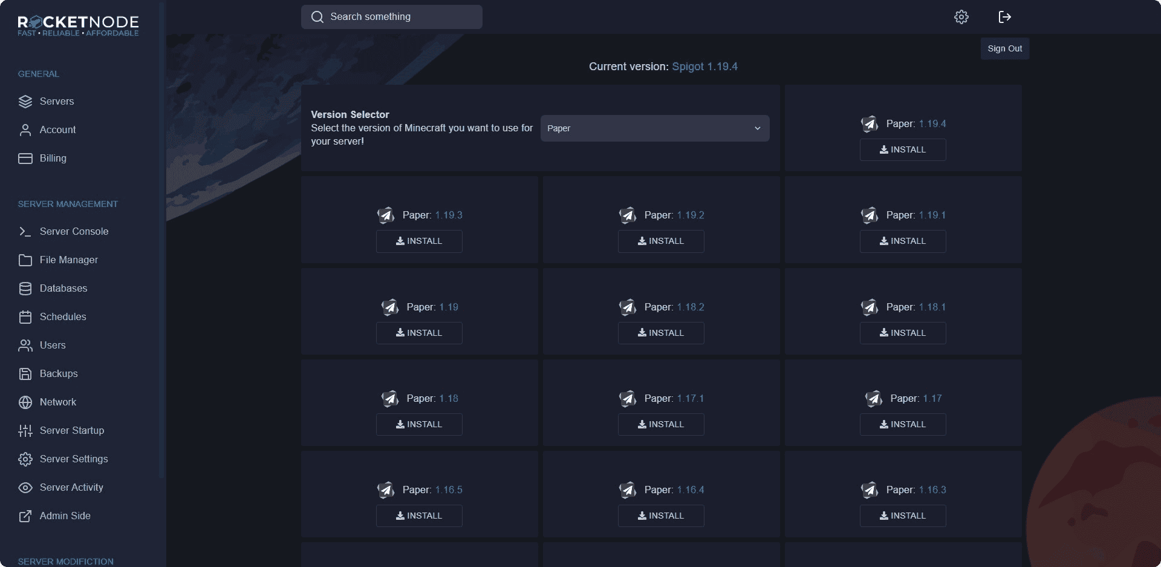Open Backups in server management
1161x567 pixels.
58,373
